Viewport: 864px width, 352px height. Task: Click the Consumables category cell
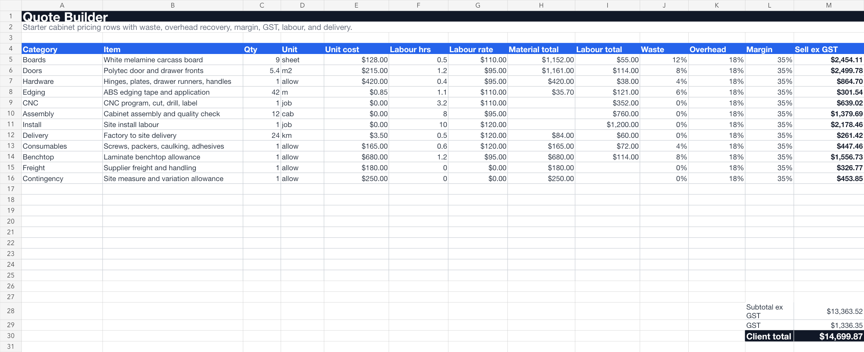62,146
